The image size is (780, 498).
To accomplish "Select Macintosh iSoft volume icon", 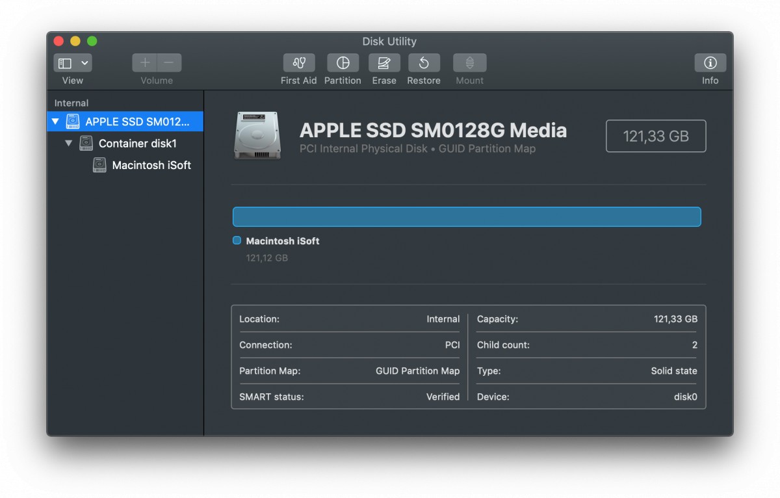I will 99,165.
